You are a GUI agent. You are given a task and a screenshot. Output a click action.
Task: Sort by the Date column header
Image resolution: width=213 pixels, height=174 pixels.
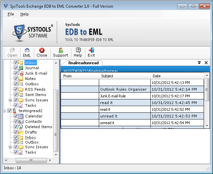pyautogui.click(x=177, y=76)
